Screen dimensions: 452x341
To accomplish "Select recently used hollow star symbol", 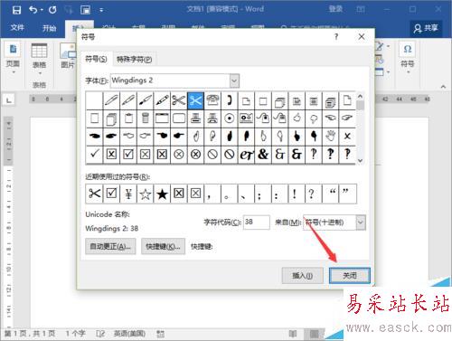I will (146, 194).
